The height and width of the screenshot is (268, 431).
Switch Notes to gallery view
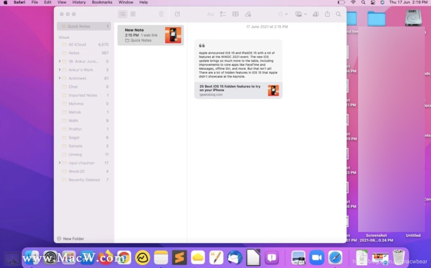(133, 14)
